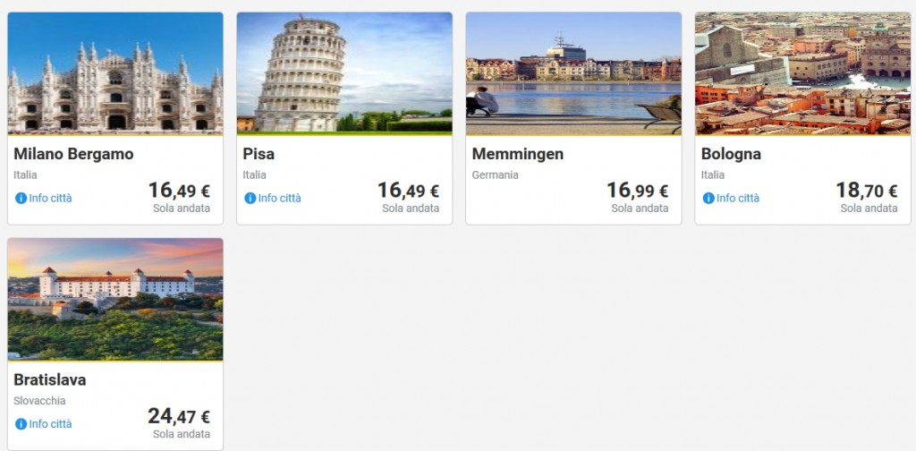Open the Bologna rooftops photo
The height and width of the screenshot is (451, 916).
(x=802, y=72)
